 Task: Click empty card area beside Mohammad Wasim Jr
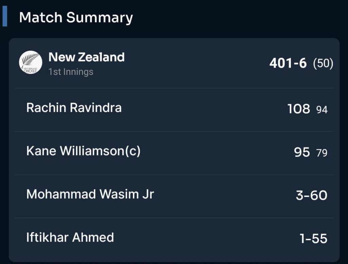(225, 195)
